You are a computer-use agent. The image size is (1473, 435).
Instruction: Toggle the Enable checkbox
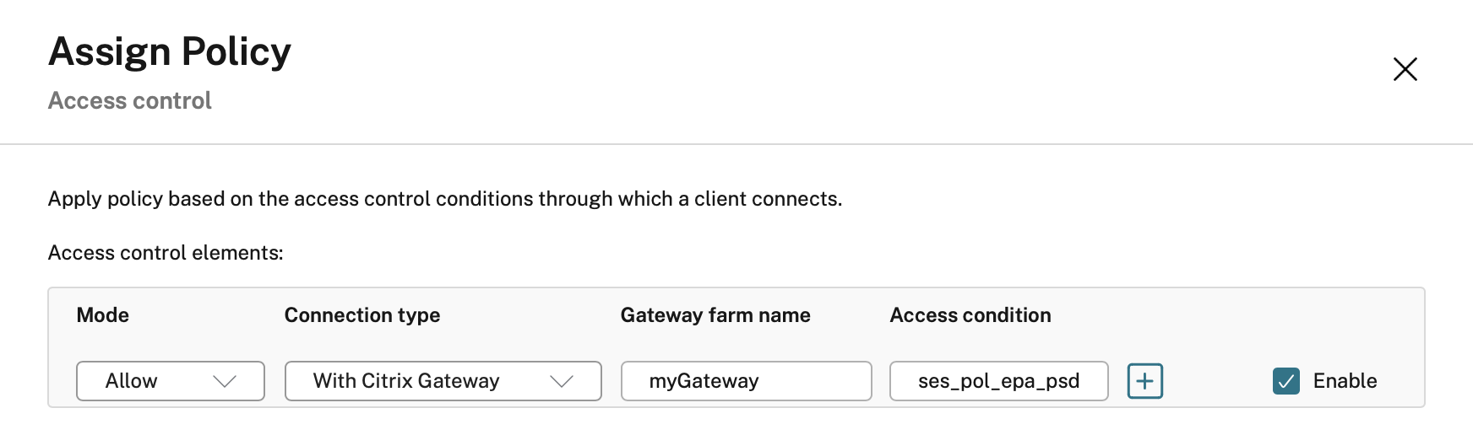click(x=1285, y=381)
